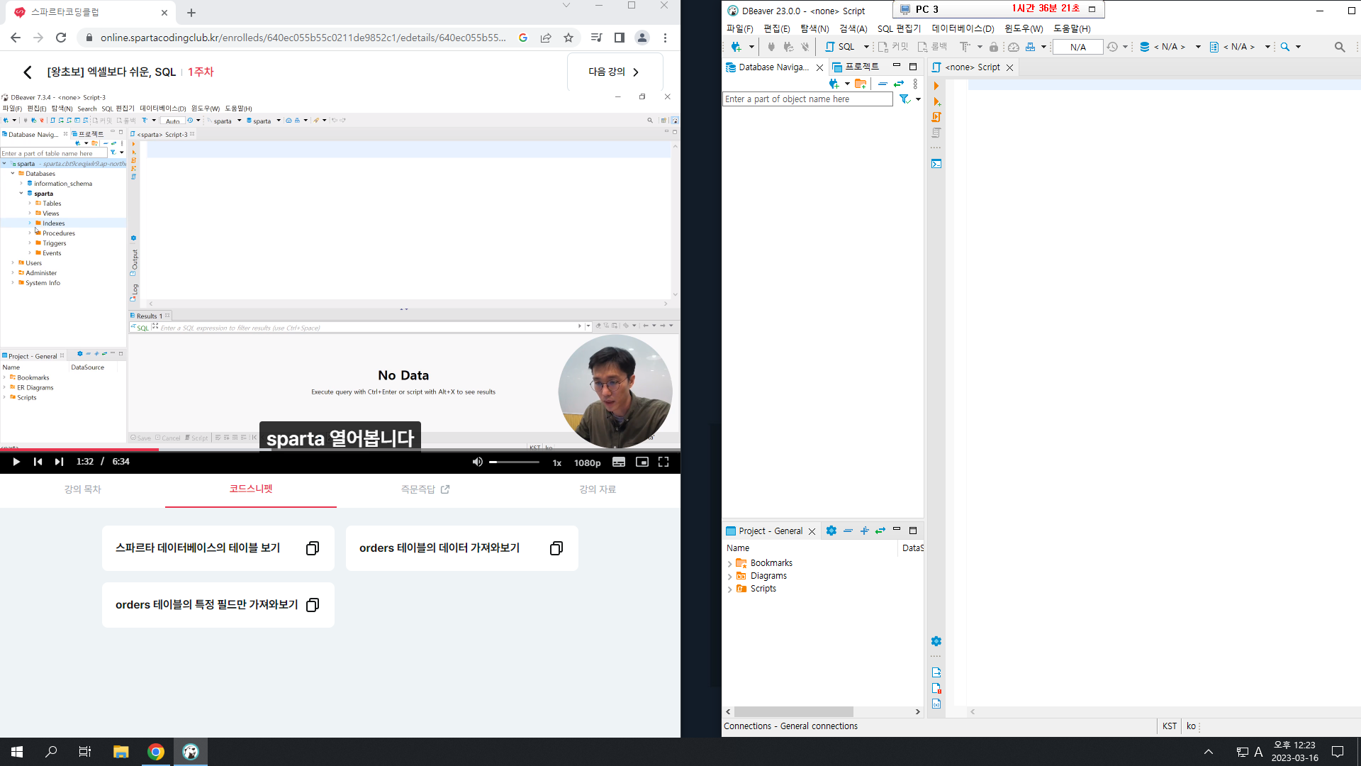Viewport: 1361px width, 766px height.
Task: Adjust the video volume slider
Action: (x=514, y=462)
